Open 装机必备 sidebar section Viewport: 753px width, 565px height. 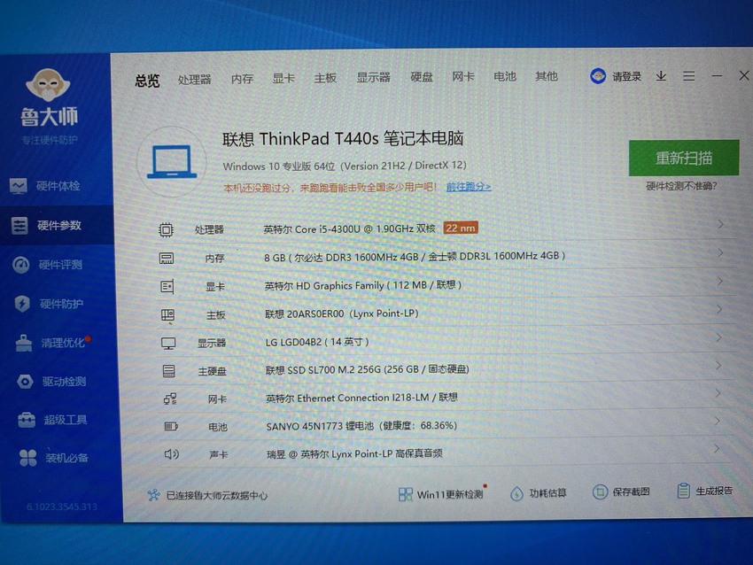(x=54, y=458)
